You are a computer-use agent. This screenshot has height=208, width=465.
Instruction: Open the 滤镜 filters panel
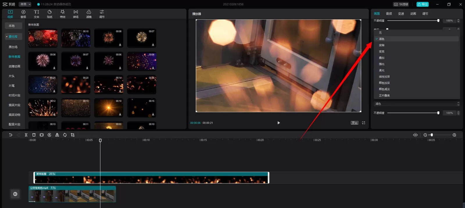click(x=89, y=14)
